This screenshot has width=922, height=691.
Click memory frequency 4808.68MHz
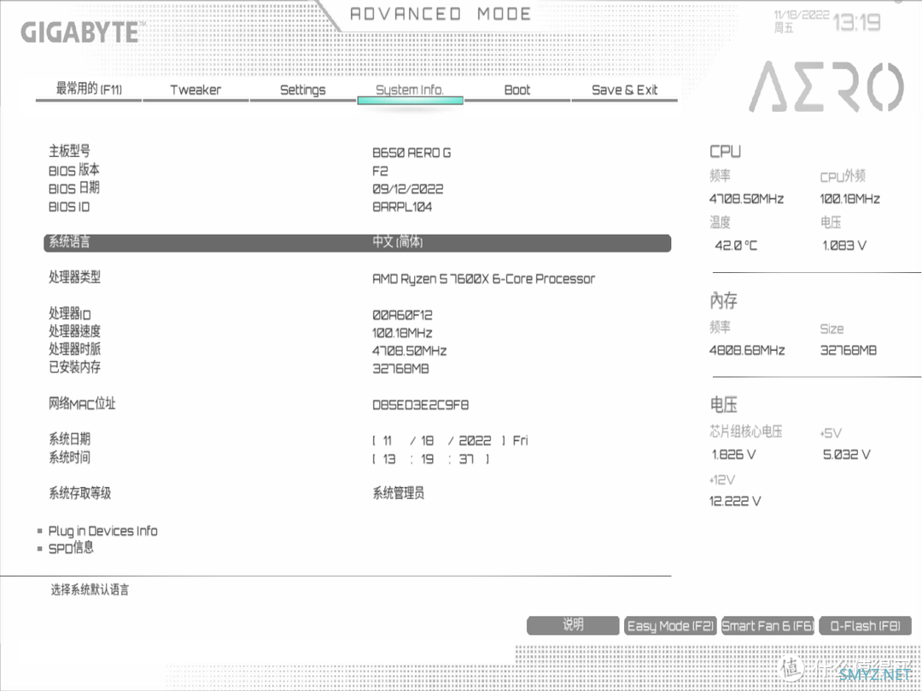tap(747, 351)
